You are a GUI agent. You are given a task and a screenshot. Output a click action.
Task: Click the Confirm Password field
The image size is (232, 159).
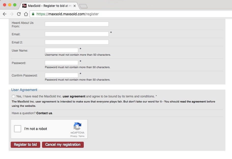coord(62,75)
